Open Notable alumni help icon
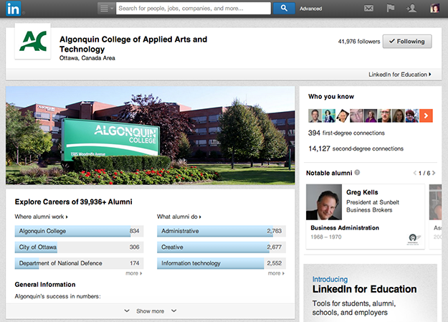The height and width of the screenshot is (322, 448). 357,172
